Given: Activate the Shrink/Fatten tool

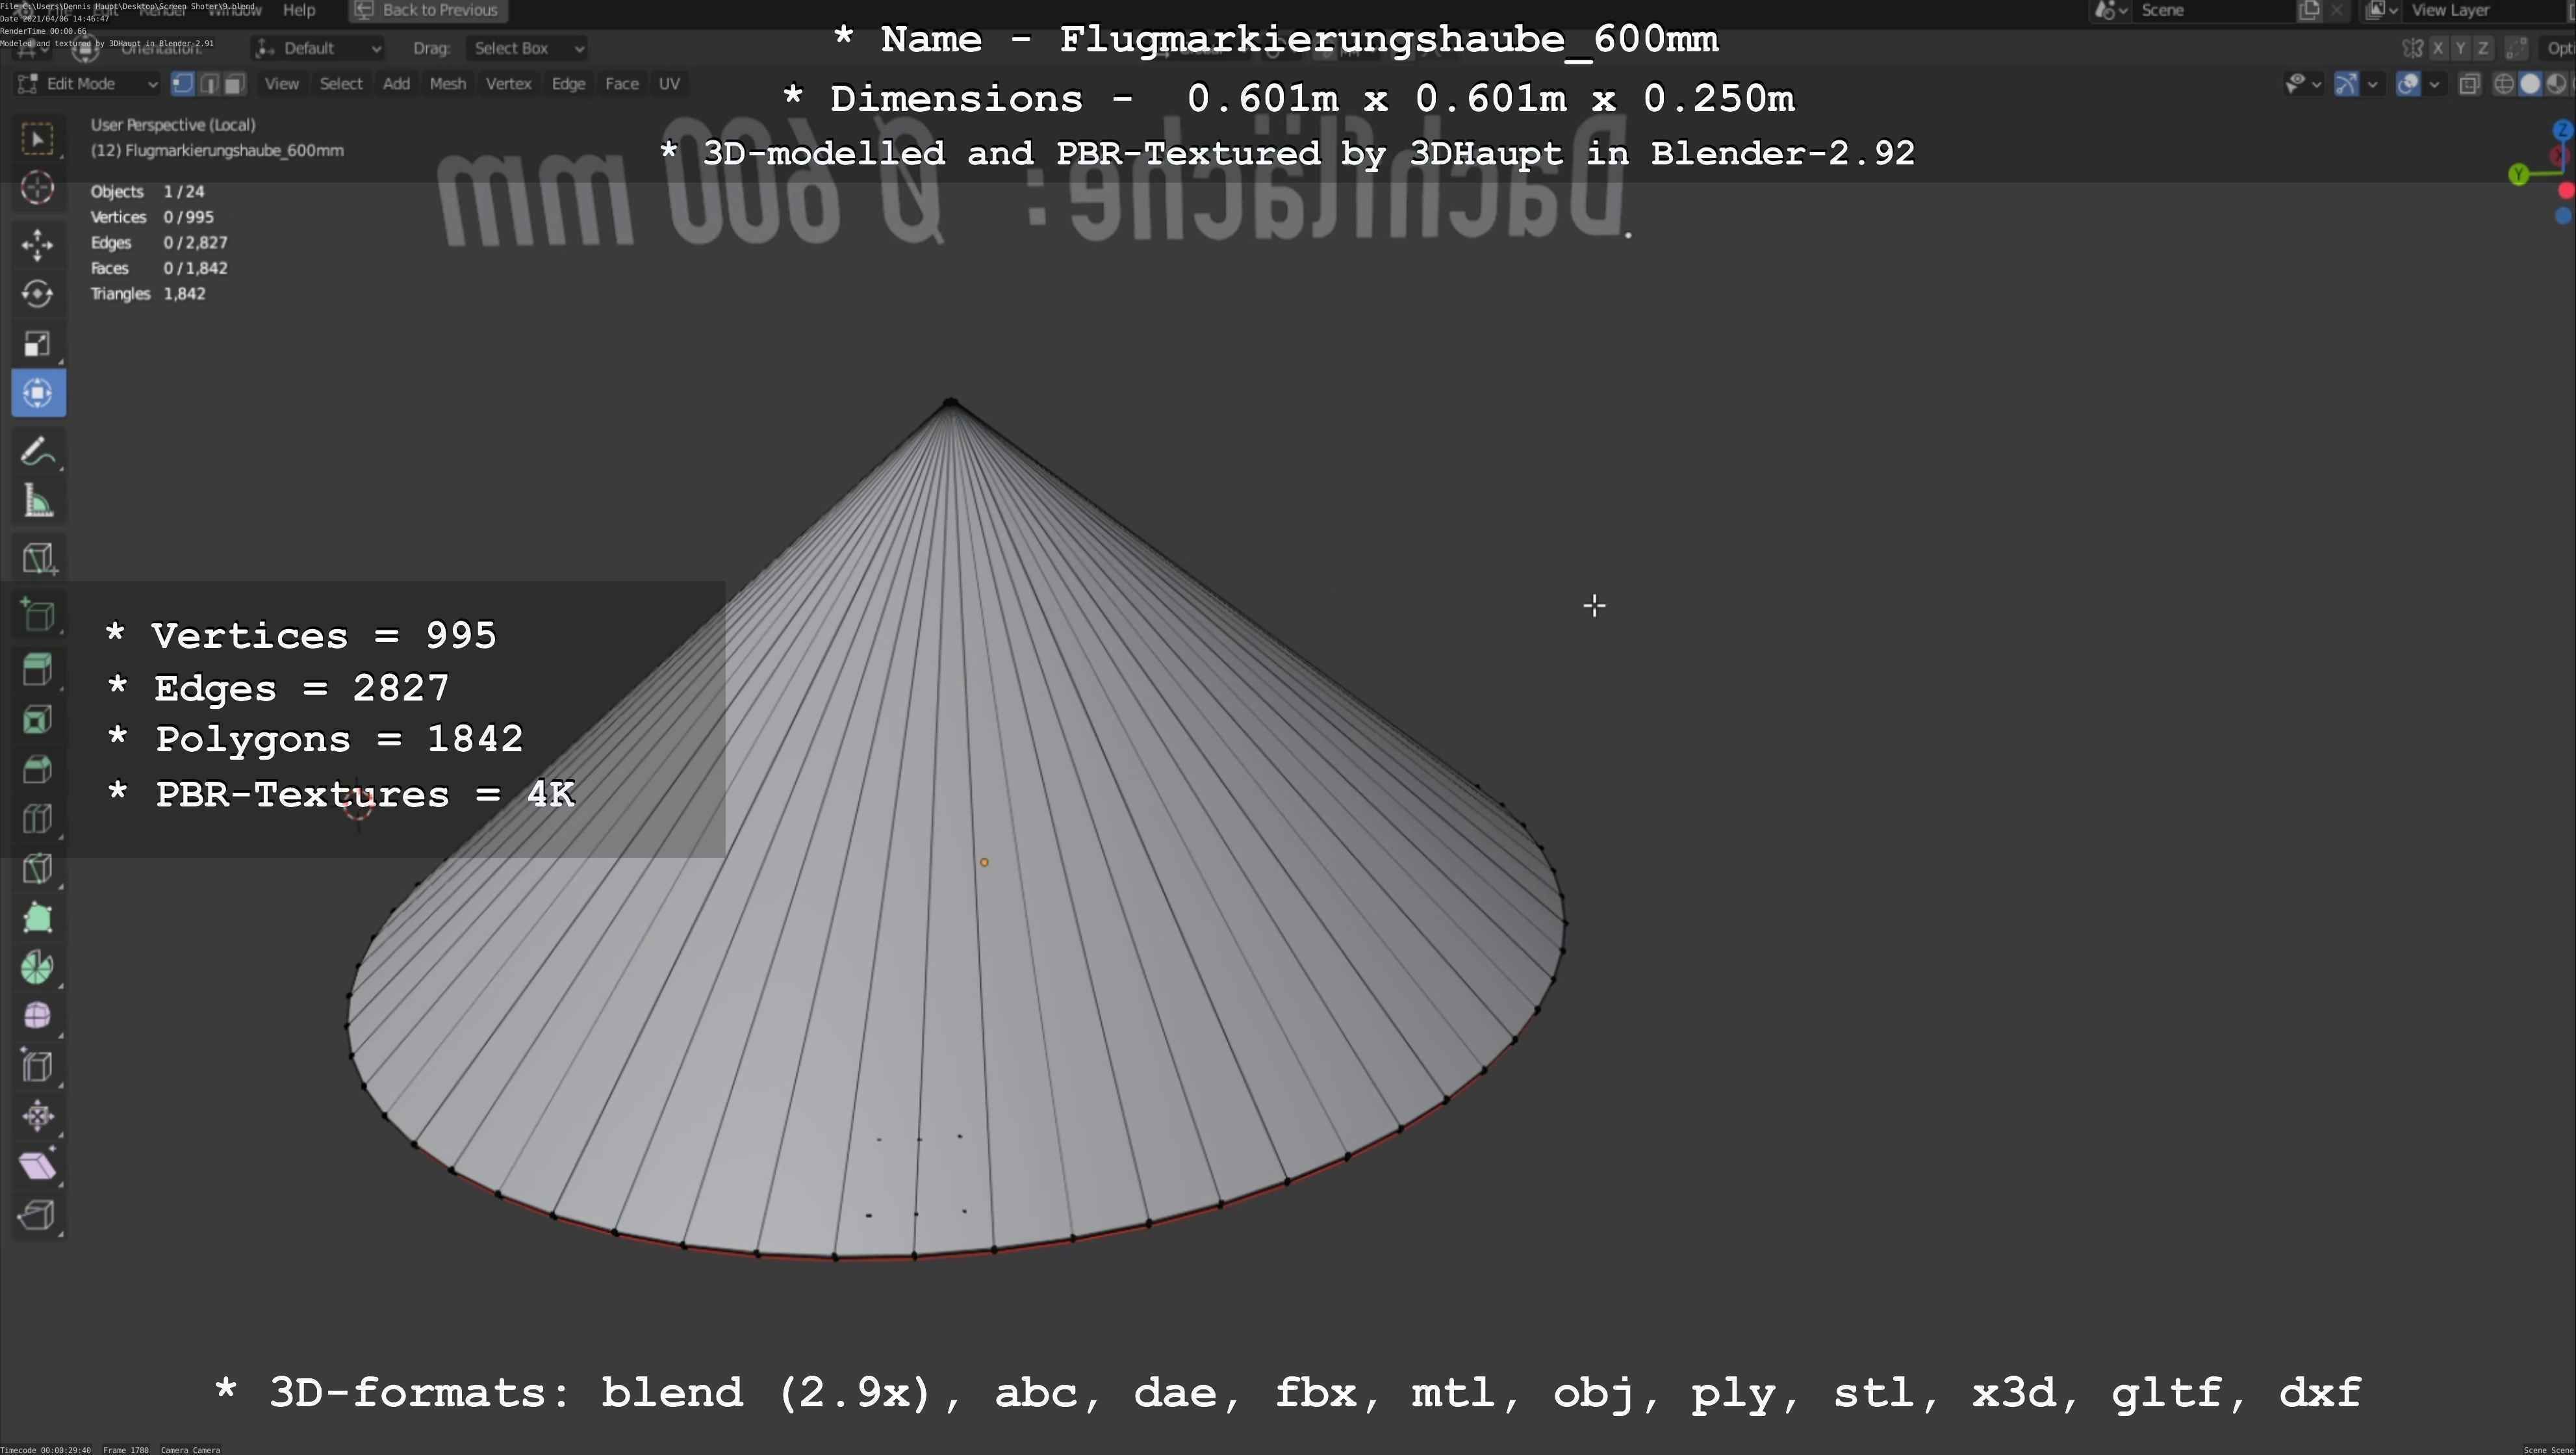Looking at the screenshot, I should pyautogui.click(x=38, y=1116).
